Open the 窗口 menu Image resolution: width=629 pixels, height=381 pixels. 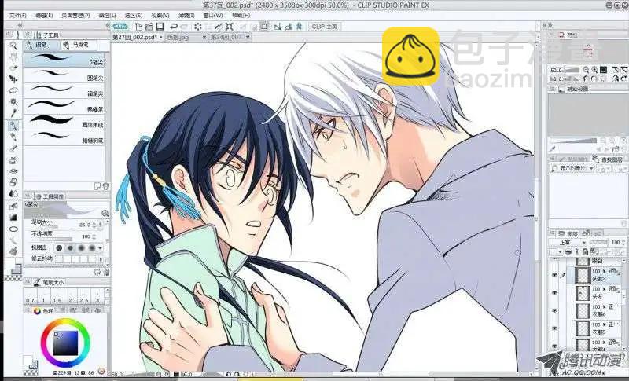213,15
